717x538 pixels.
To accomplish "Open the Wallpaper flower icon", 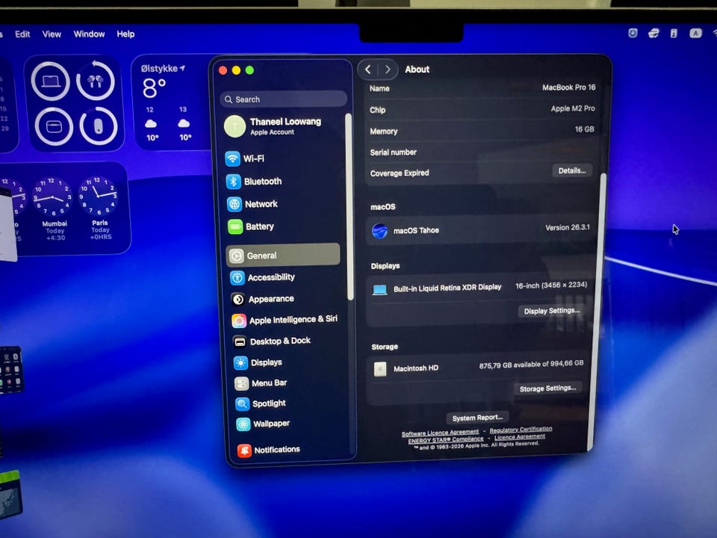I will (243, 424).
